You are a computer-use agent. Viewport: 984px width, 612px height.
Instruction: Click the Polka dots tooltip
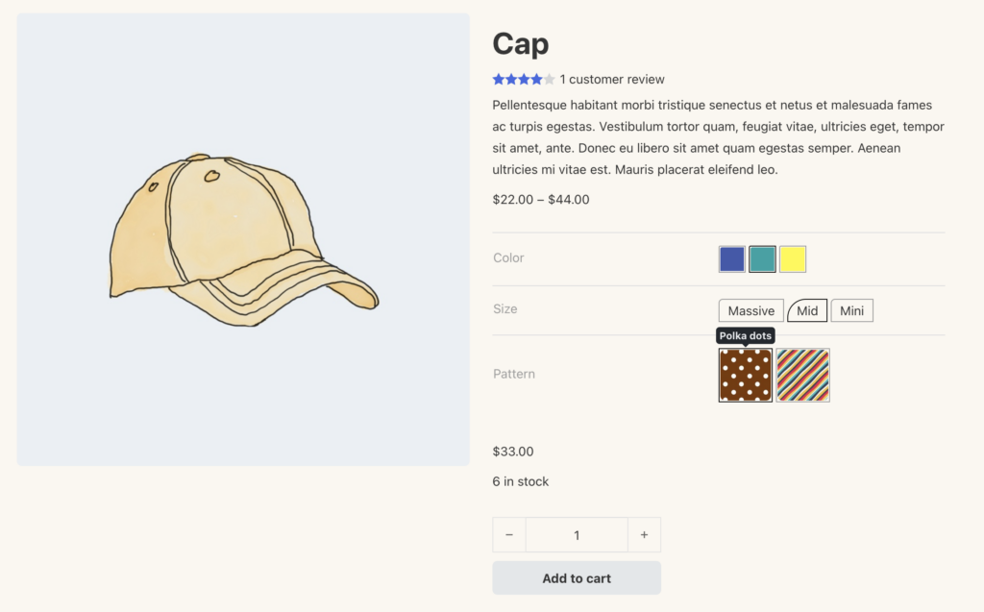[746, 335]
